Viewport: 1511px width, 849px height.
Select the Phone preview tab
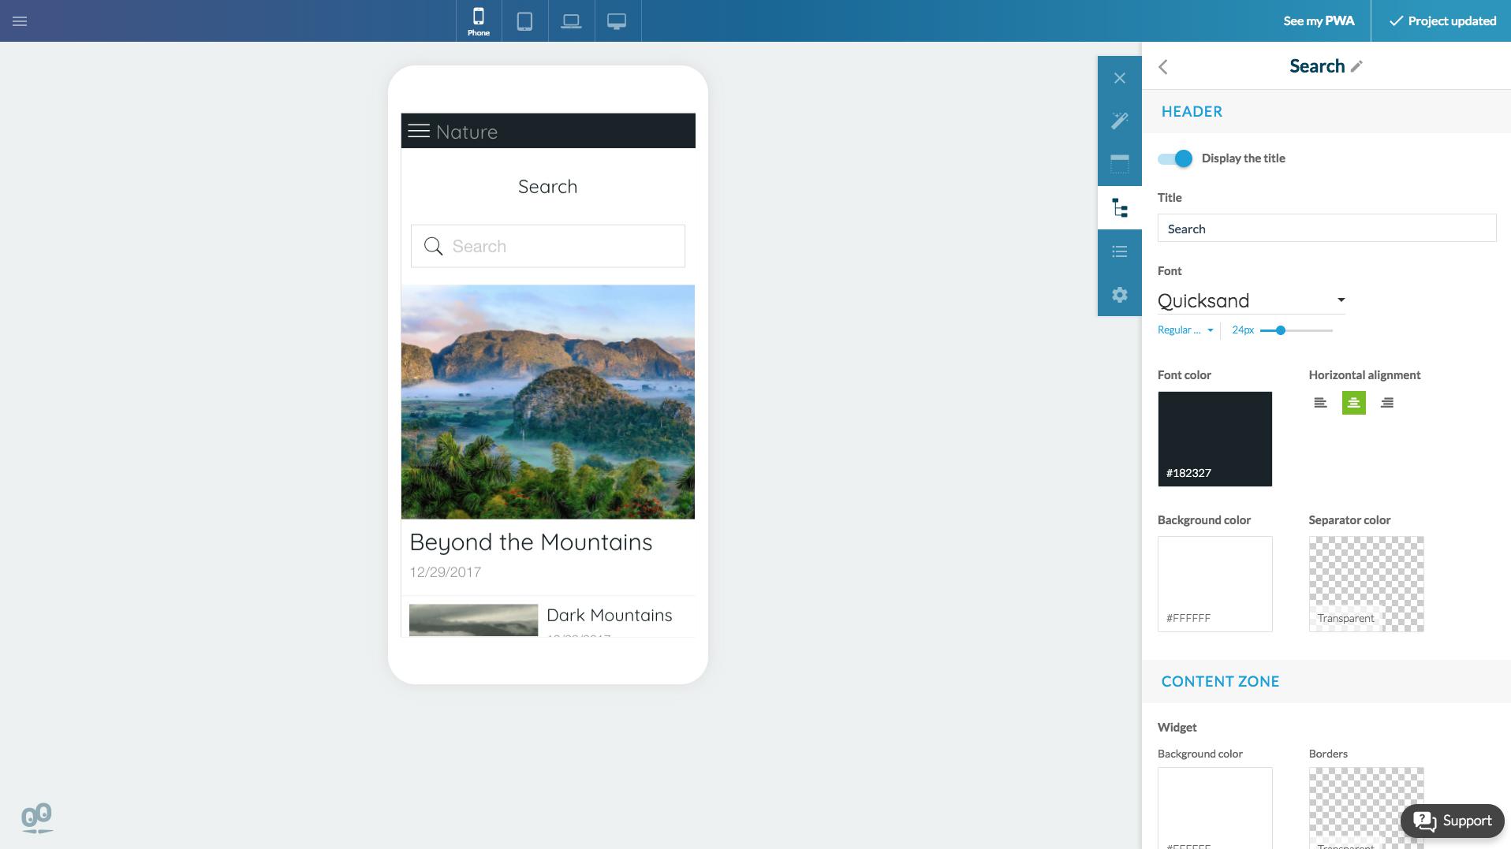(479, 21)
